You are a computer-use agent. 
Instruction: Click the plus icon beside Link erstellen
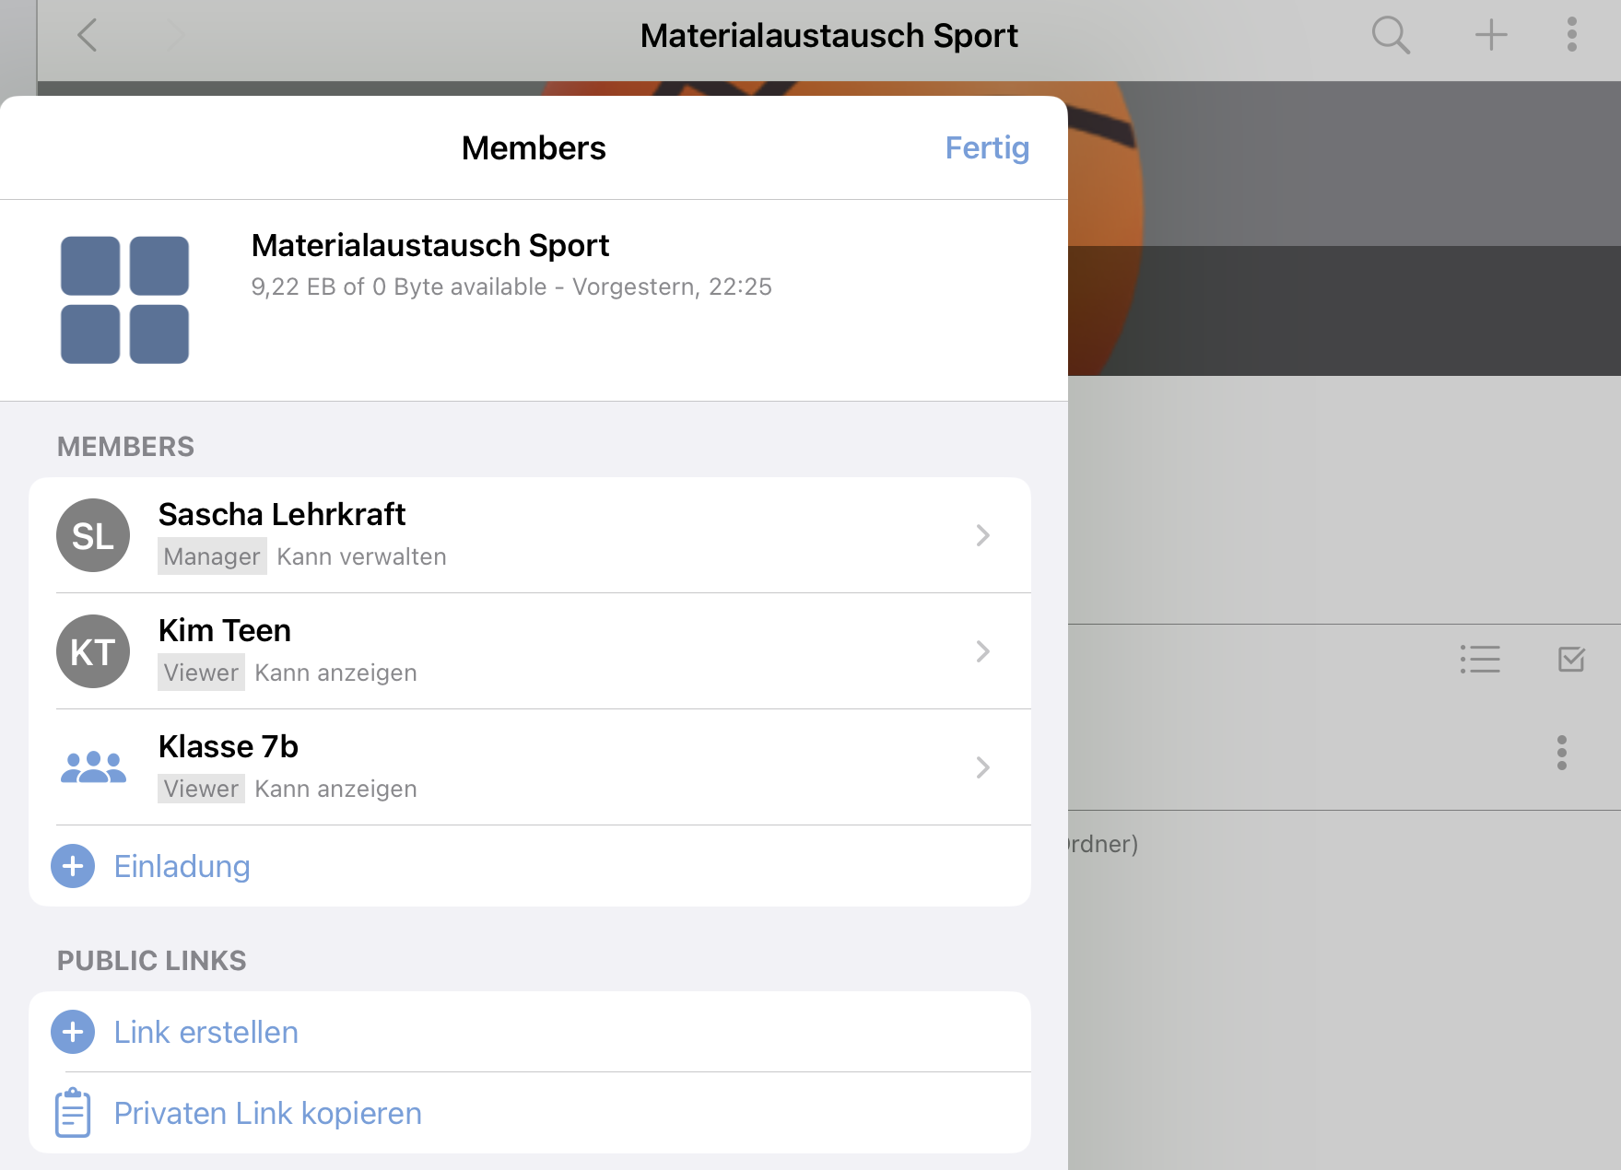[x=73, y=1032]
